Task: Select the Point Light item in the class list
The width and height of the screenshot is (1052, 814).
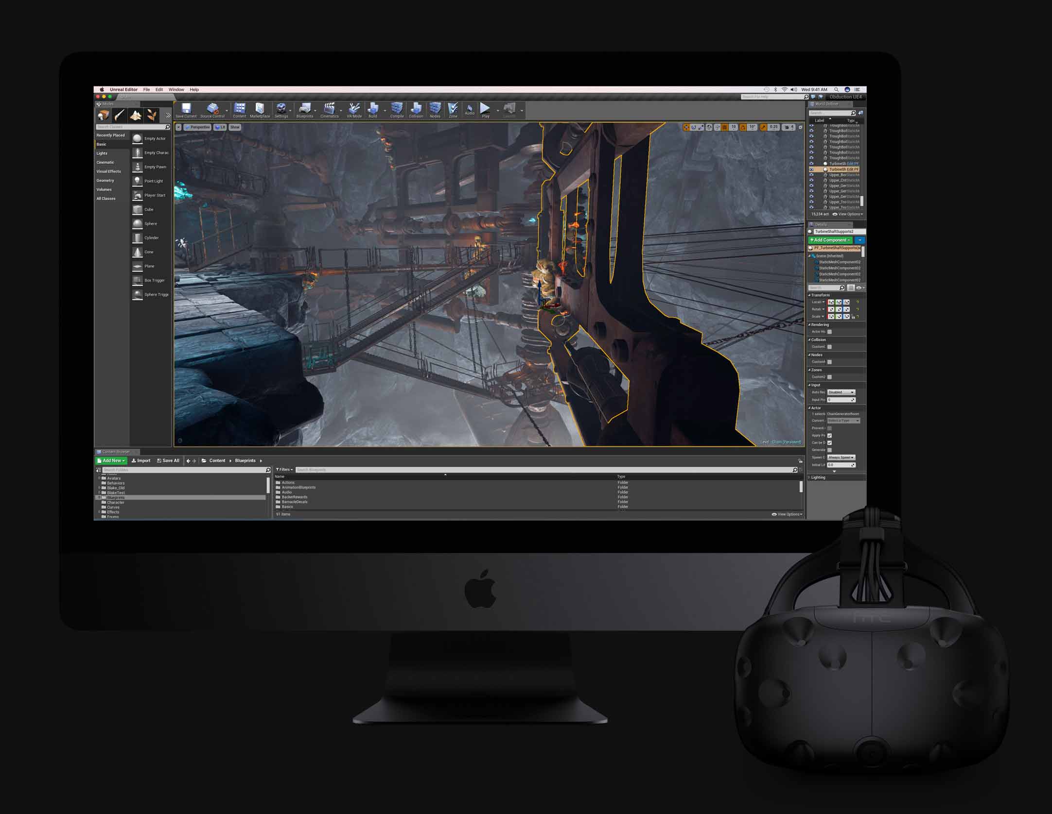Action: pyautogui.click(x=151, y=181)
